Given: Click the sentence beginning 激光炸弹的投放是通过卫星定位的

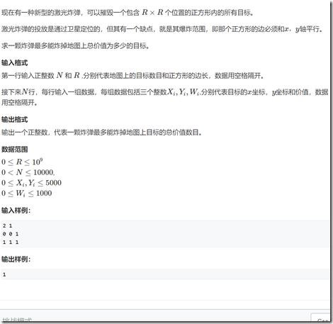Looking at the screenshot, I should coord(162,29).
